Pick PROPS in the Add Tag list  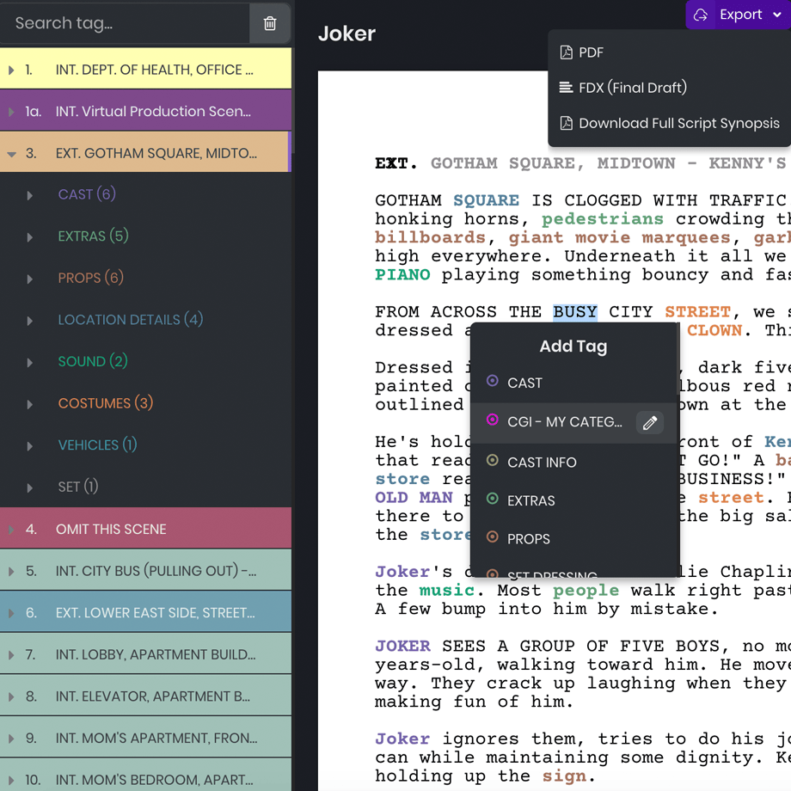point(573,539)
